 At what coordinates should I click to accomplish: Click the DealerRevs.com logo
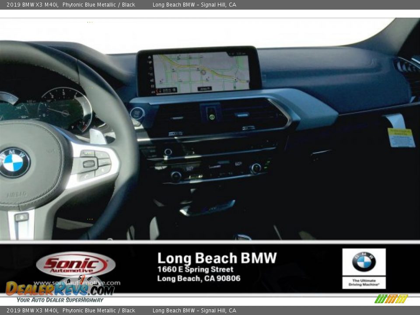pos(60,288)
